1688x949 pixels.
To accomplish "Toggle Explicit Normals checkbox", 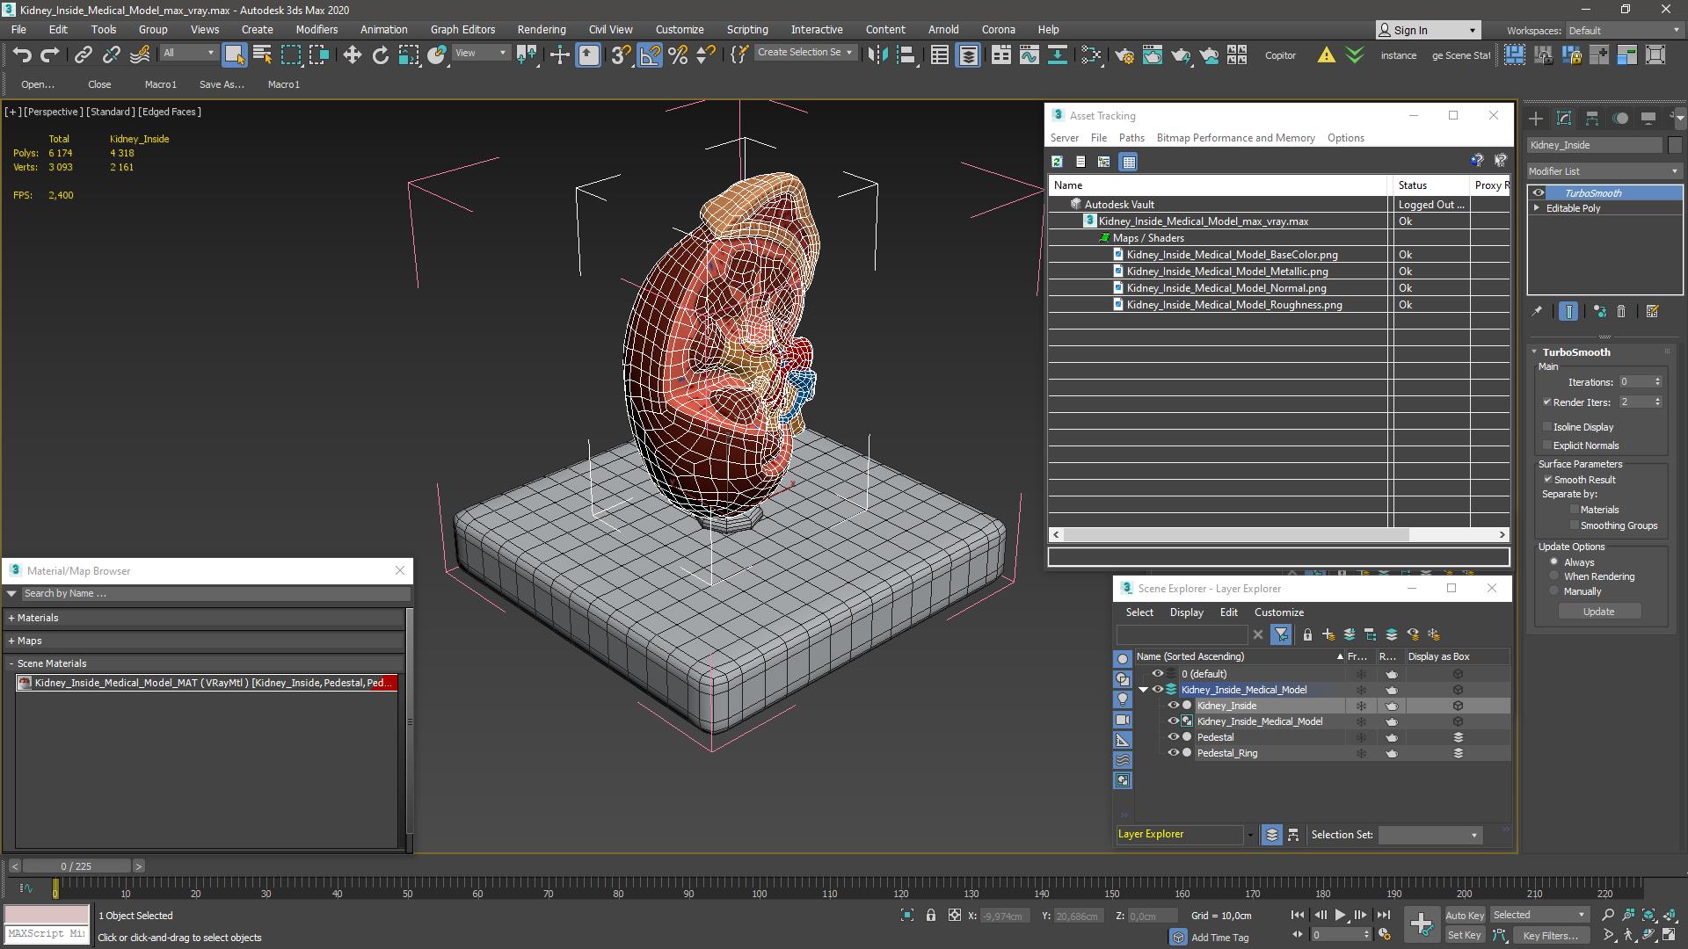I will pos(1546,445).
